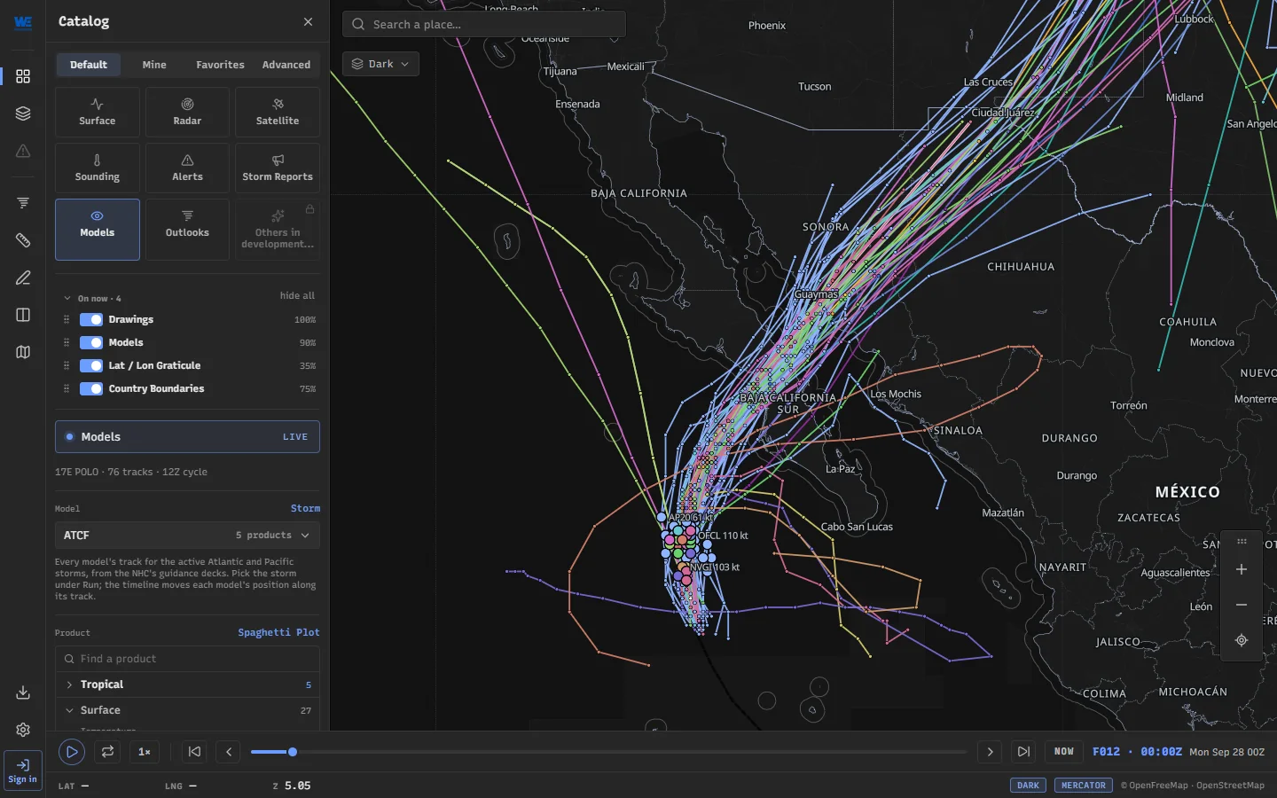Viewport: 1277px width, 798px height.
Task: Click the map controls drag grip
Action: (1242, 541)
